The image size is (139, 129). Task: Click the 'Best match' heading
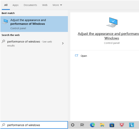pos(8,13)
